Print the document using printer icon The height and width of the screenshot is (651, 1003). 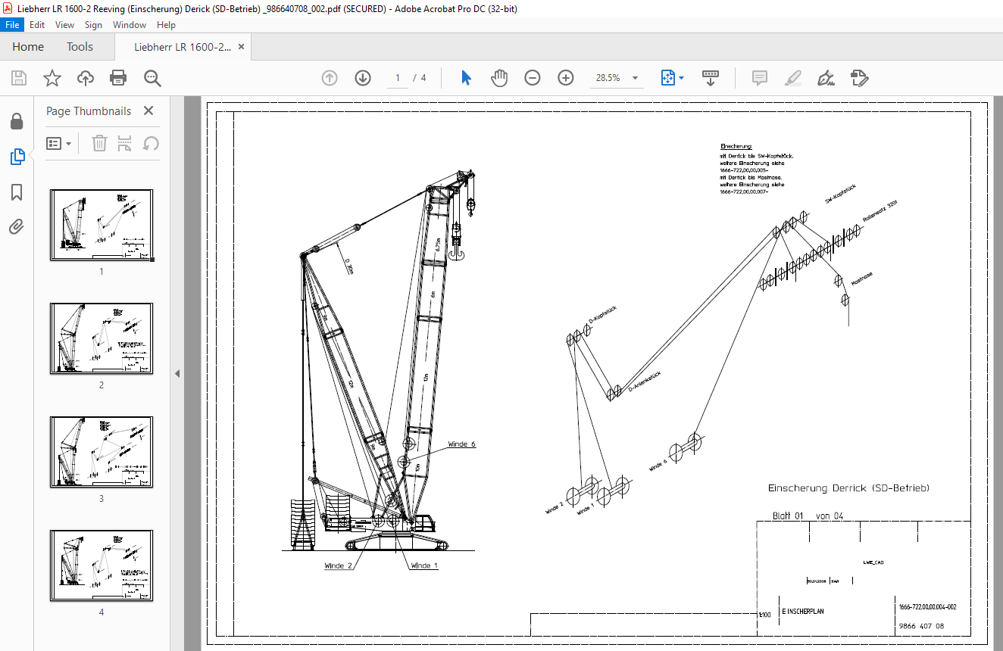point(118,78)
